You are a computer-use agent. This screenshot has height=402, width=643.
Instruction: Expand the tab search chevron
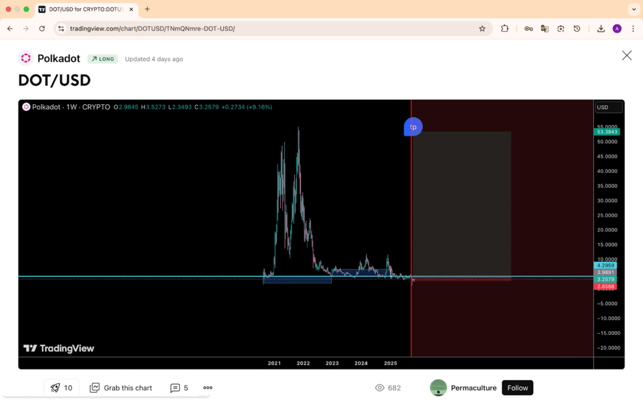click(x=634, y=9)
